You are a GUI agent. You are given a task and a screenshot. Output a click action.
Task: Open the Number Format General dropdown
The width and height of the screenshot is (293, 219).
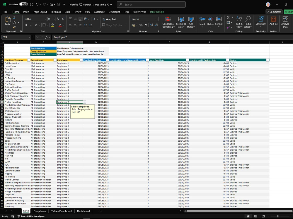pyautogui.click(x=157, y=19)
